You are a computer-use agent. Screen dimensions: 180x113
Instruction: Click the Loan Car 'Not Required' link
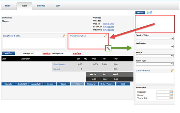pos(109,27)
